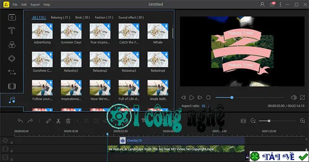The image size is (309, 162).
Task: Open the messages notification icon
Action: [272, 4]
